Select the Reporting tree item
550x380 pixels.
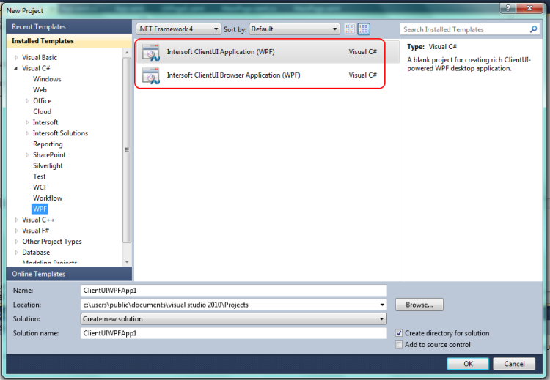pos(48,144)
